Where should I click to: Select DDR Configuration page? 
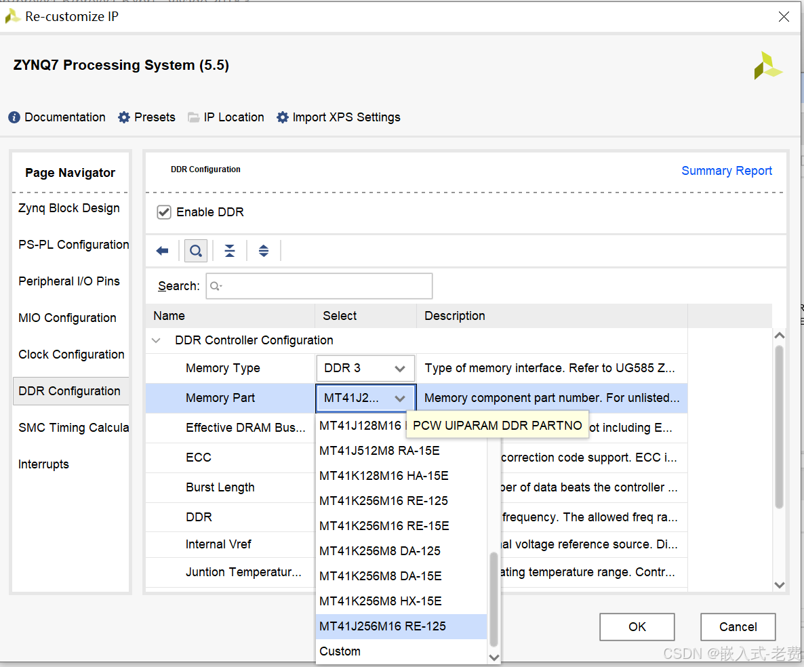[71, 391]
